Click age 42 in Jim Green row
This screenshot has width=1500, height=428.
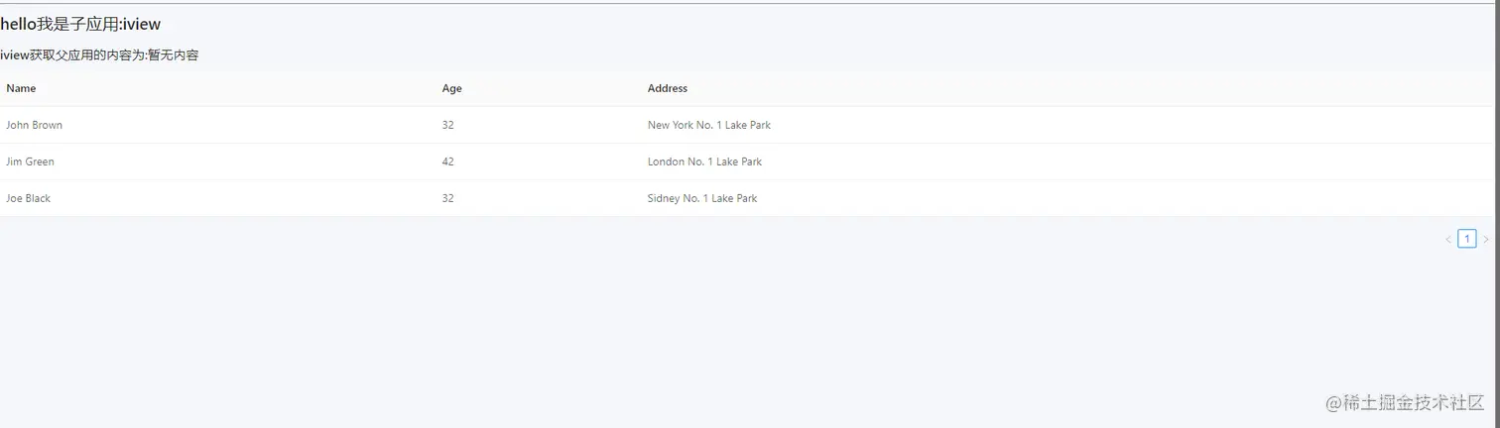coord(447,161)
